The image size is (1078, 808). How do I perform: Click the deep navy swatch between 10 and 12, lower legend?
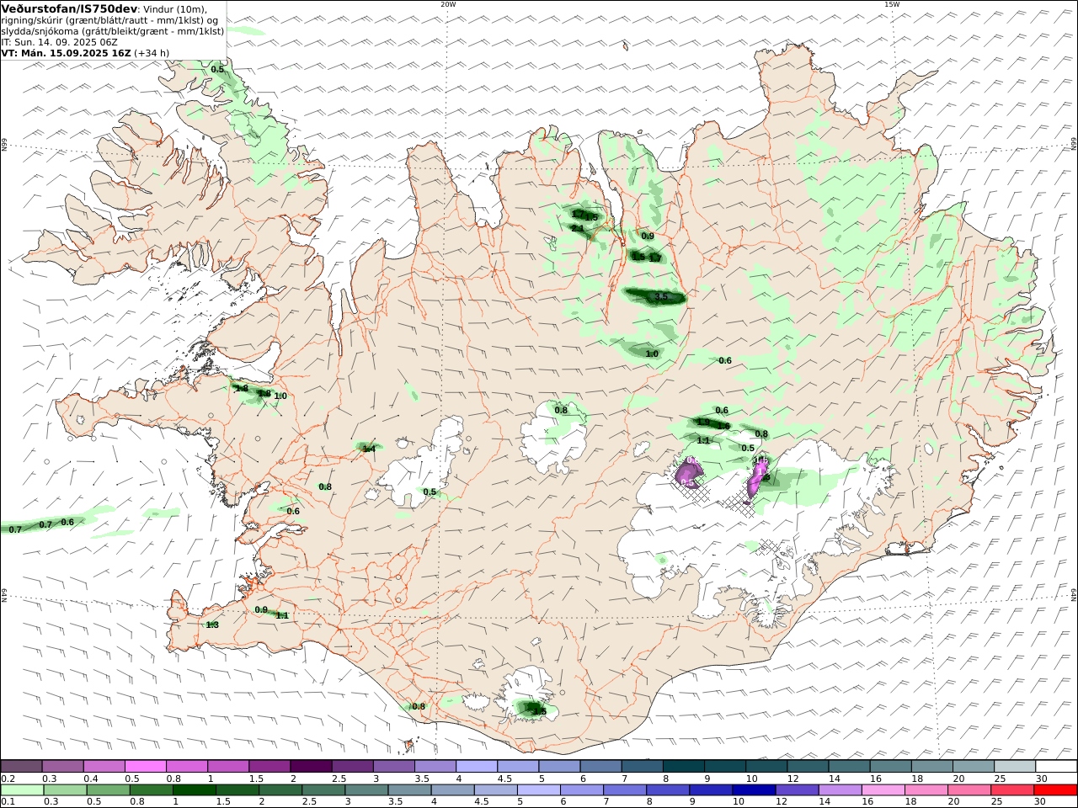[754, 790]
